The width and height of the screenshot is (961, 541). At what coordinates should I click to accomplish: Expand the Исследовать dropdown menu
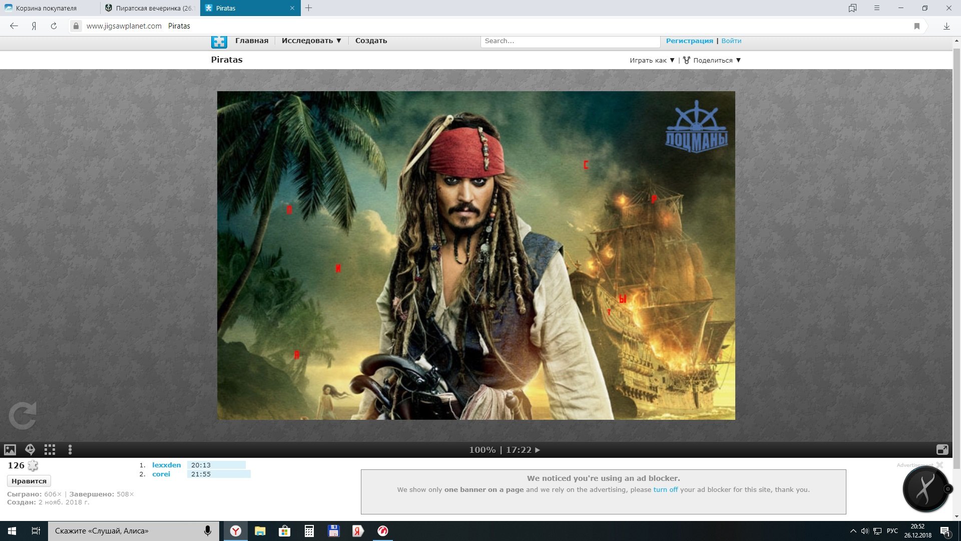[311, 41]
